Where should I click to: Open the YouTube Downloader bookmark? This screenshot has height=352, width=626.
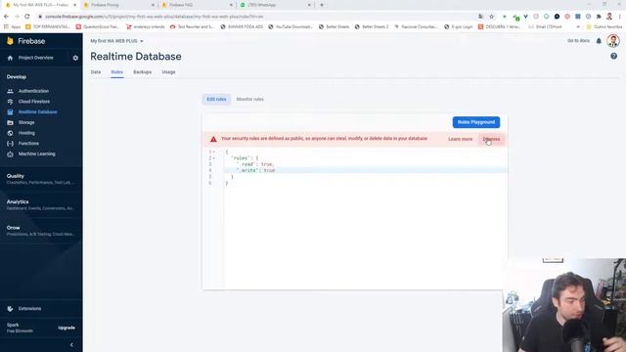(291, 26)
